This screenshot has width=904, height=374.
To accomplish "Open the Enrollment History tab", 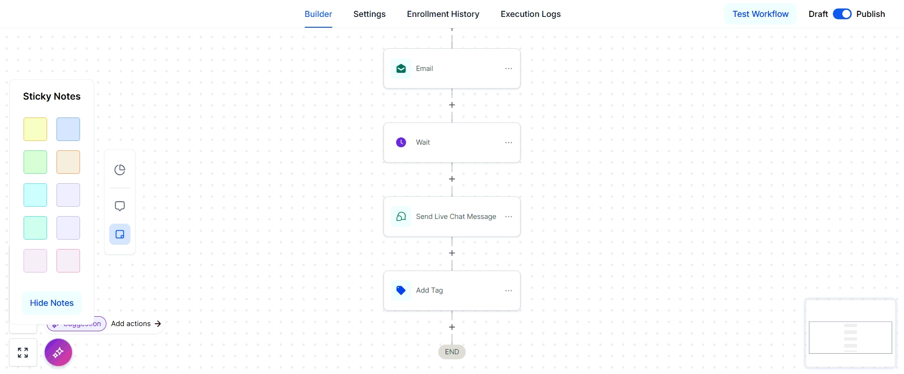I will 443,14.
